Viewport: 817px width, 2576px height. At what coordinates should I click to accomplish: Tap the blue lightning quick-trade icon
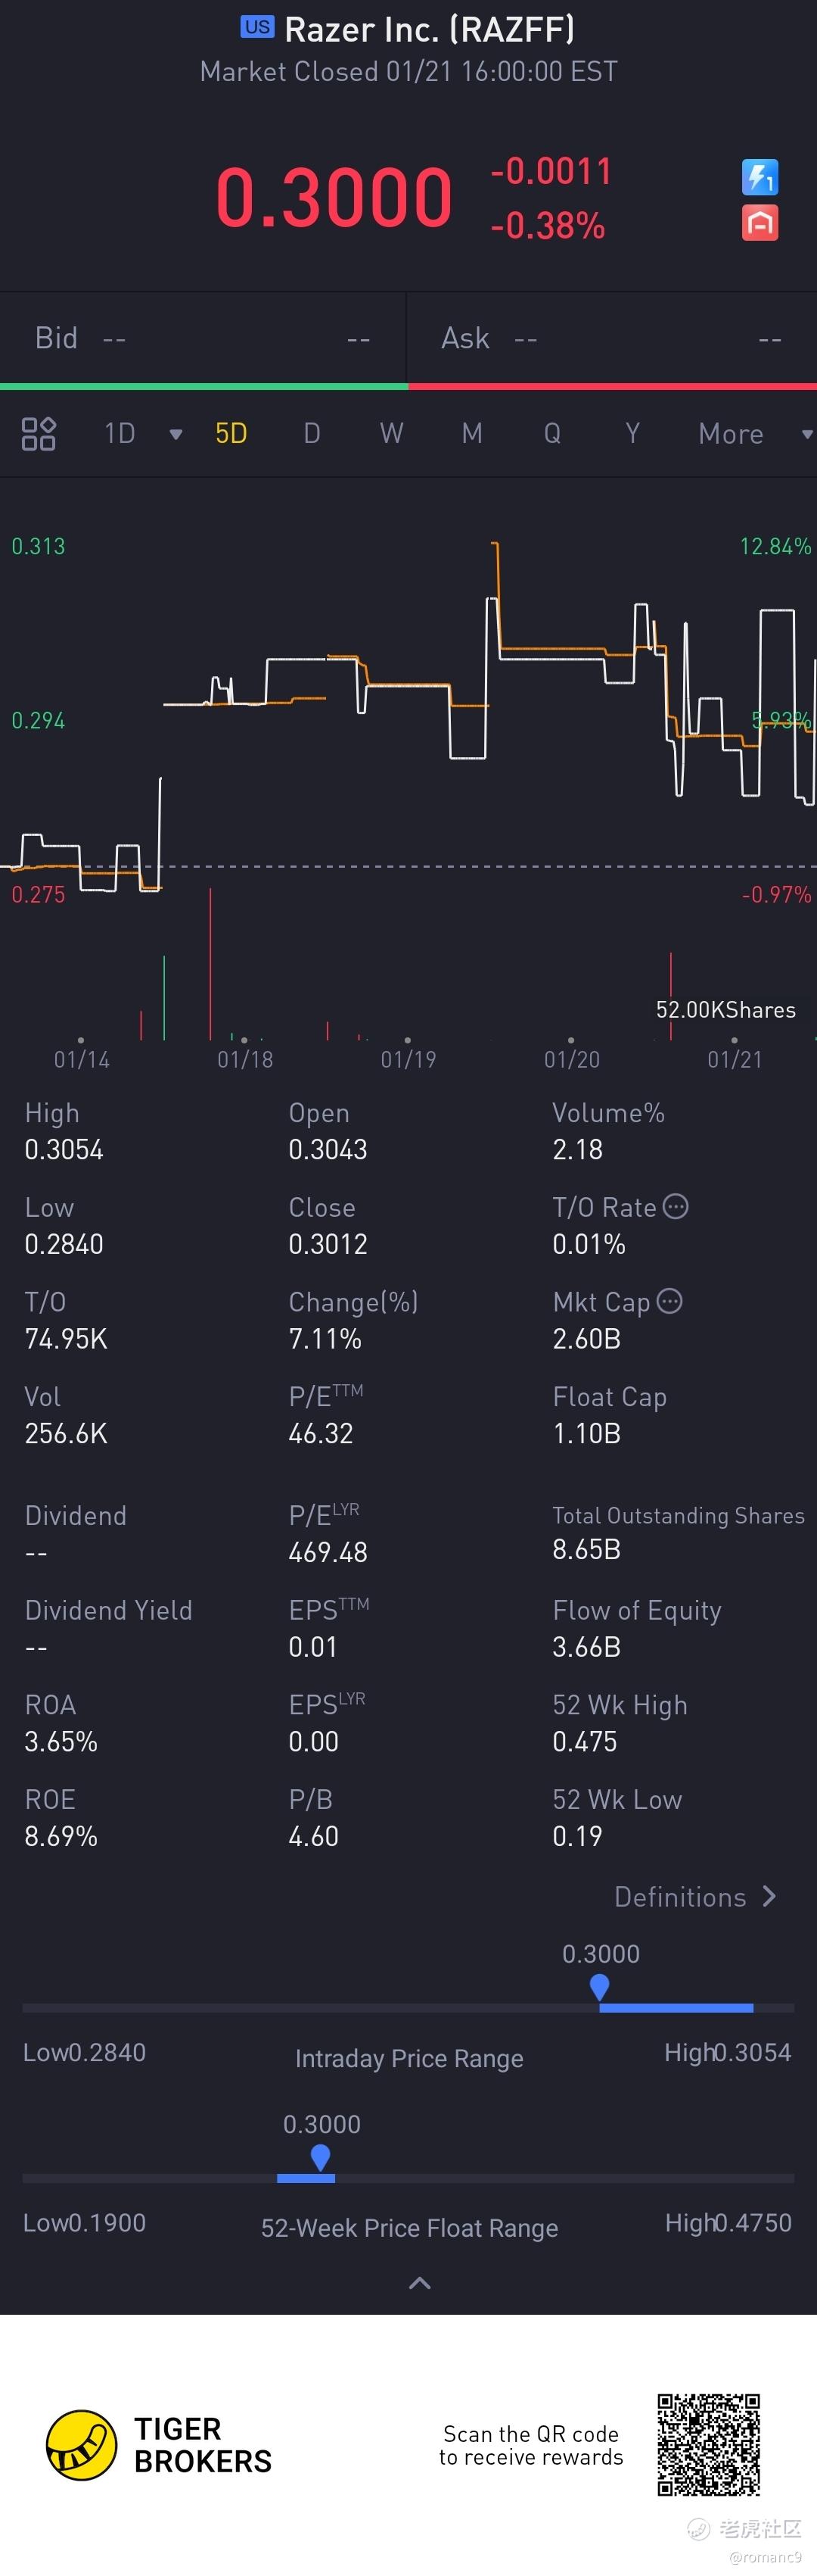click(760, 178)
